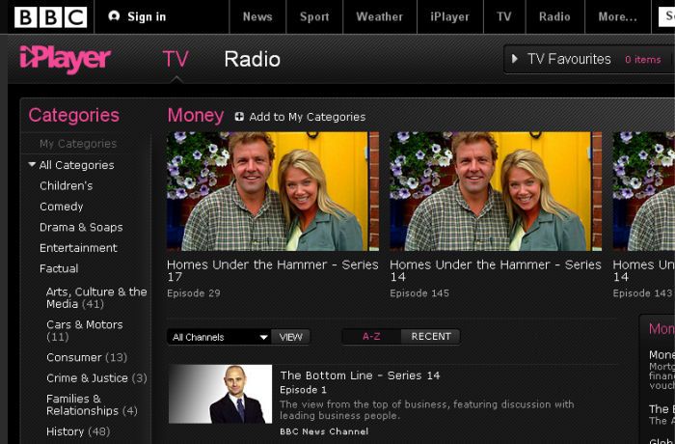Open Consumer (13) subcategory
Image resolution: width=675 pixels, height=444 pixels.
pos(87,357)
